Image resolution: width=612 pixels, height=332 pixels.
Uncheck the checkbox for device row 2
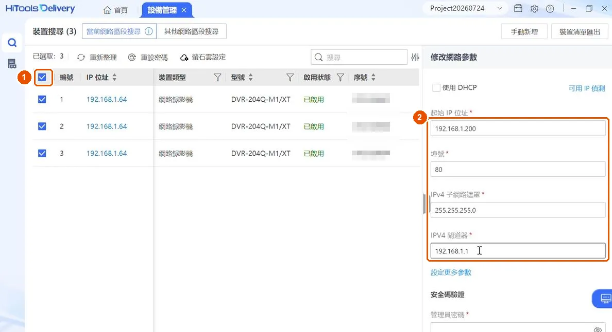42,126
